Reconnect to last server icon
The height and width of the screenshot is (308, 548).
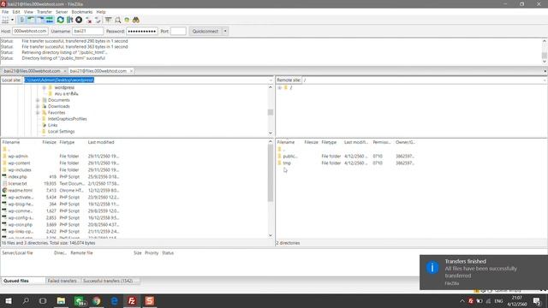coord(98,20)
